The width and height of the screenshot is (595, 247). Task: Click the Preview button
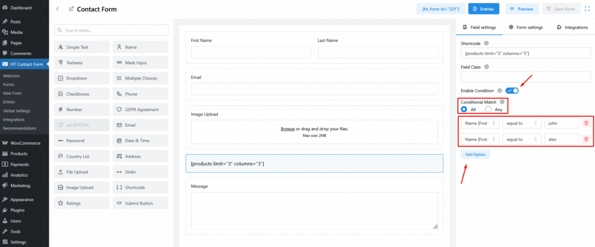coord(521,9)
